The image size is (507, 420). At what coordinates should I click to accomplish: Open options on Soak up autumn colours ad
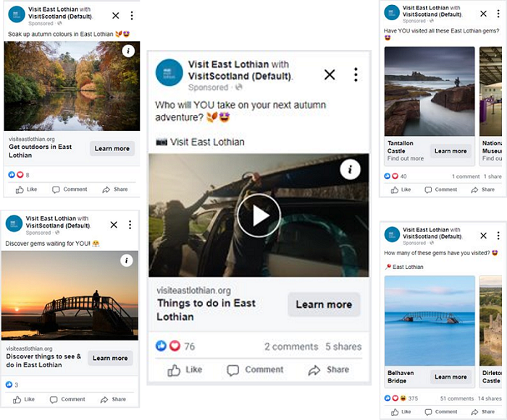132,15
